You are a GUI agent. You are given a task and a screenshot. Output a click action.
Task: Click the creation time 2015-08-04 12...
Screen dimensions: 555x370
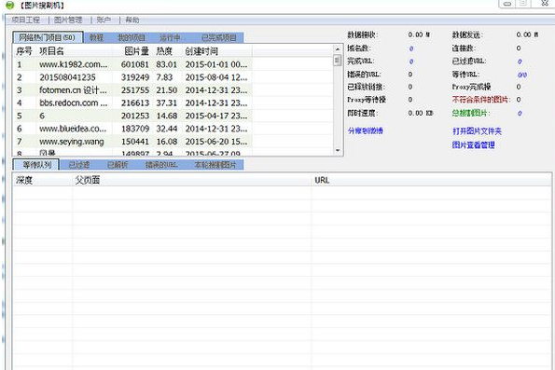click(215, 77)
